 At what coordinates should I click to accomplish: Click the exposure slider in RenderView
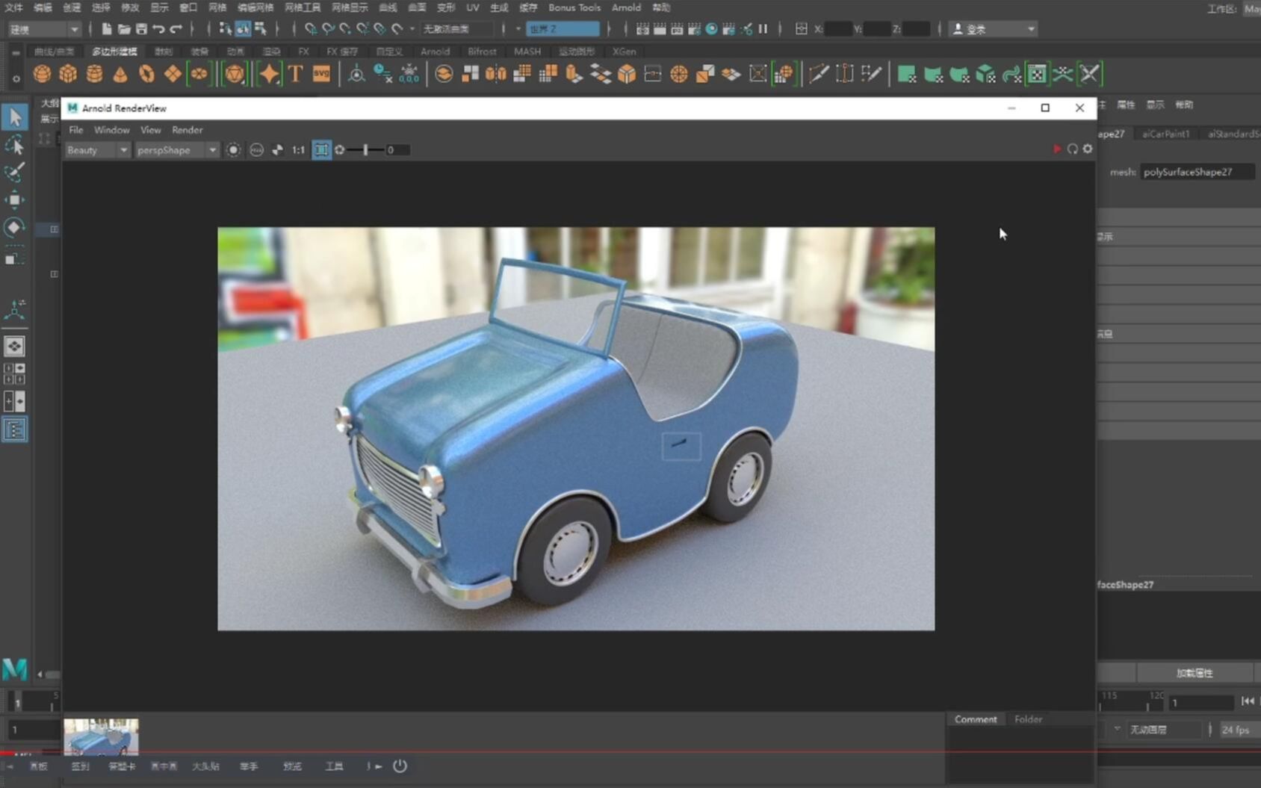coord(365,150)
